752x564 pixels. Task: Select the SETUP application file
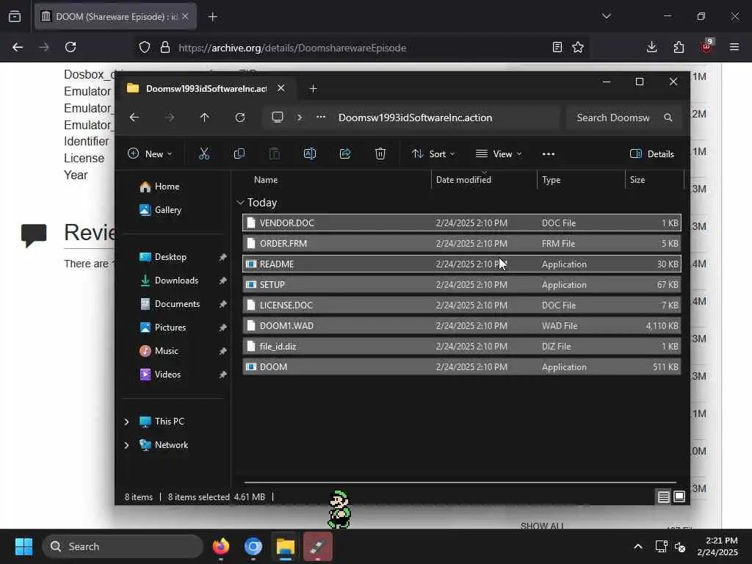coord(462,285)
